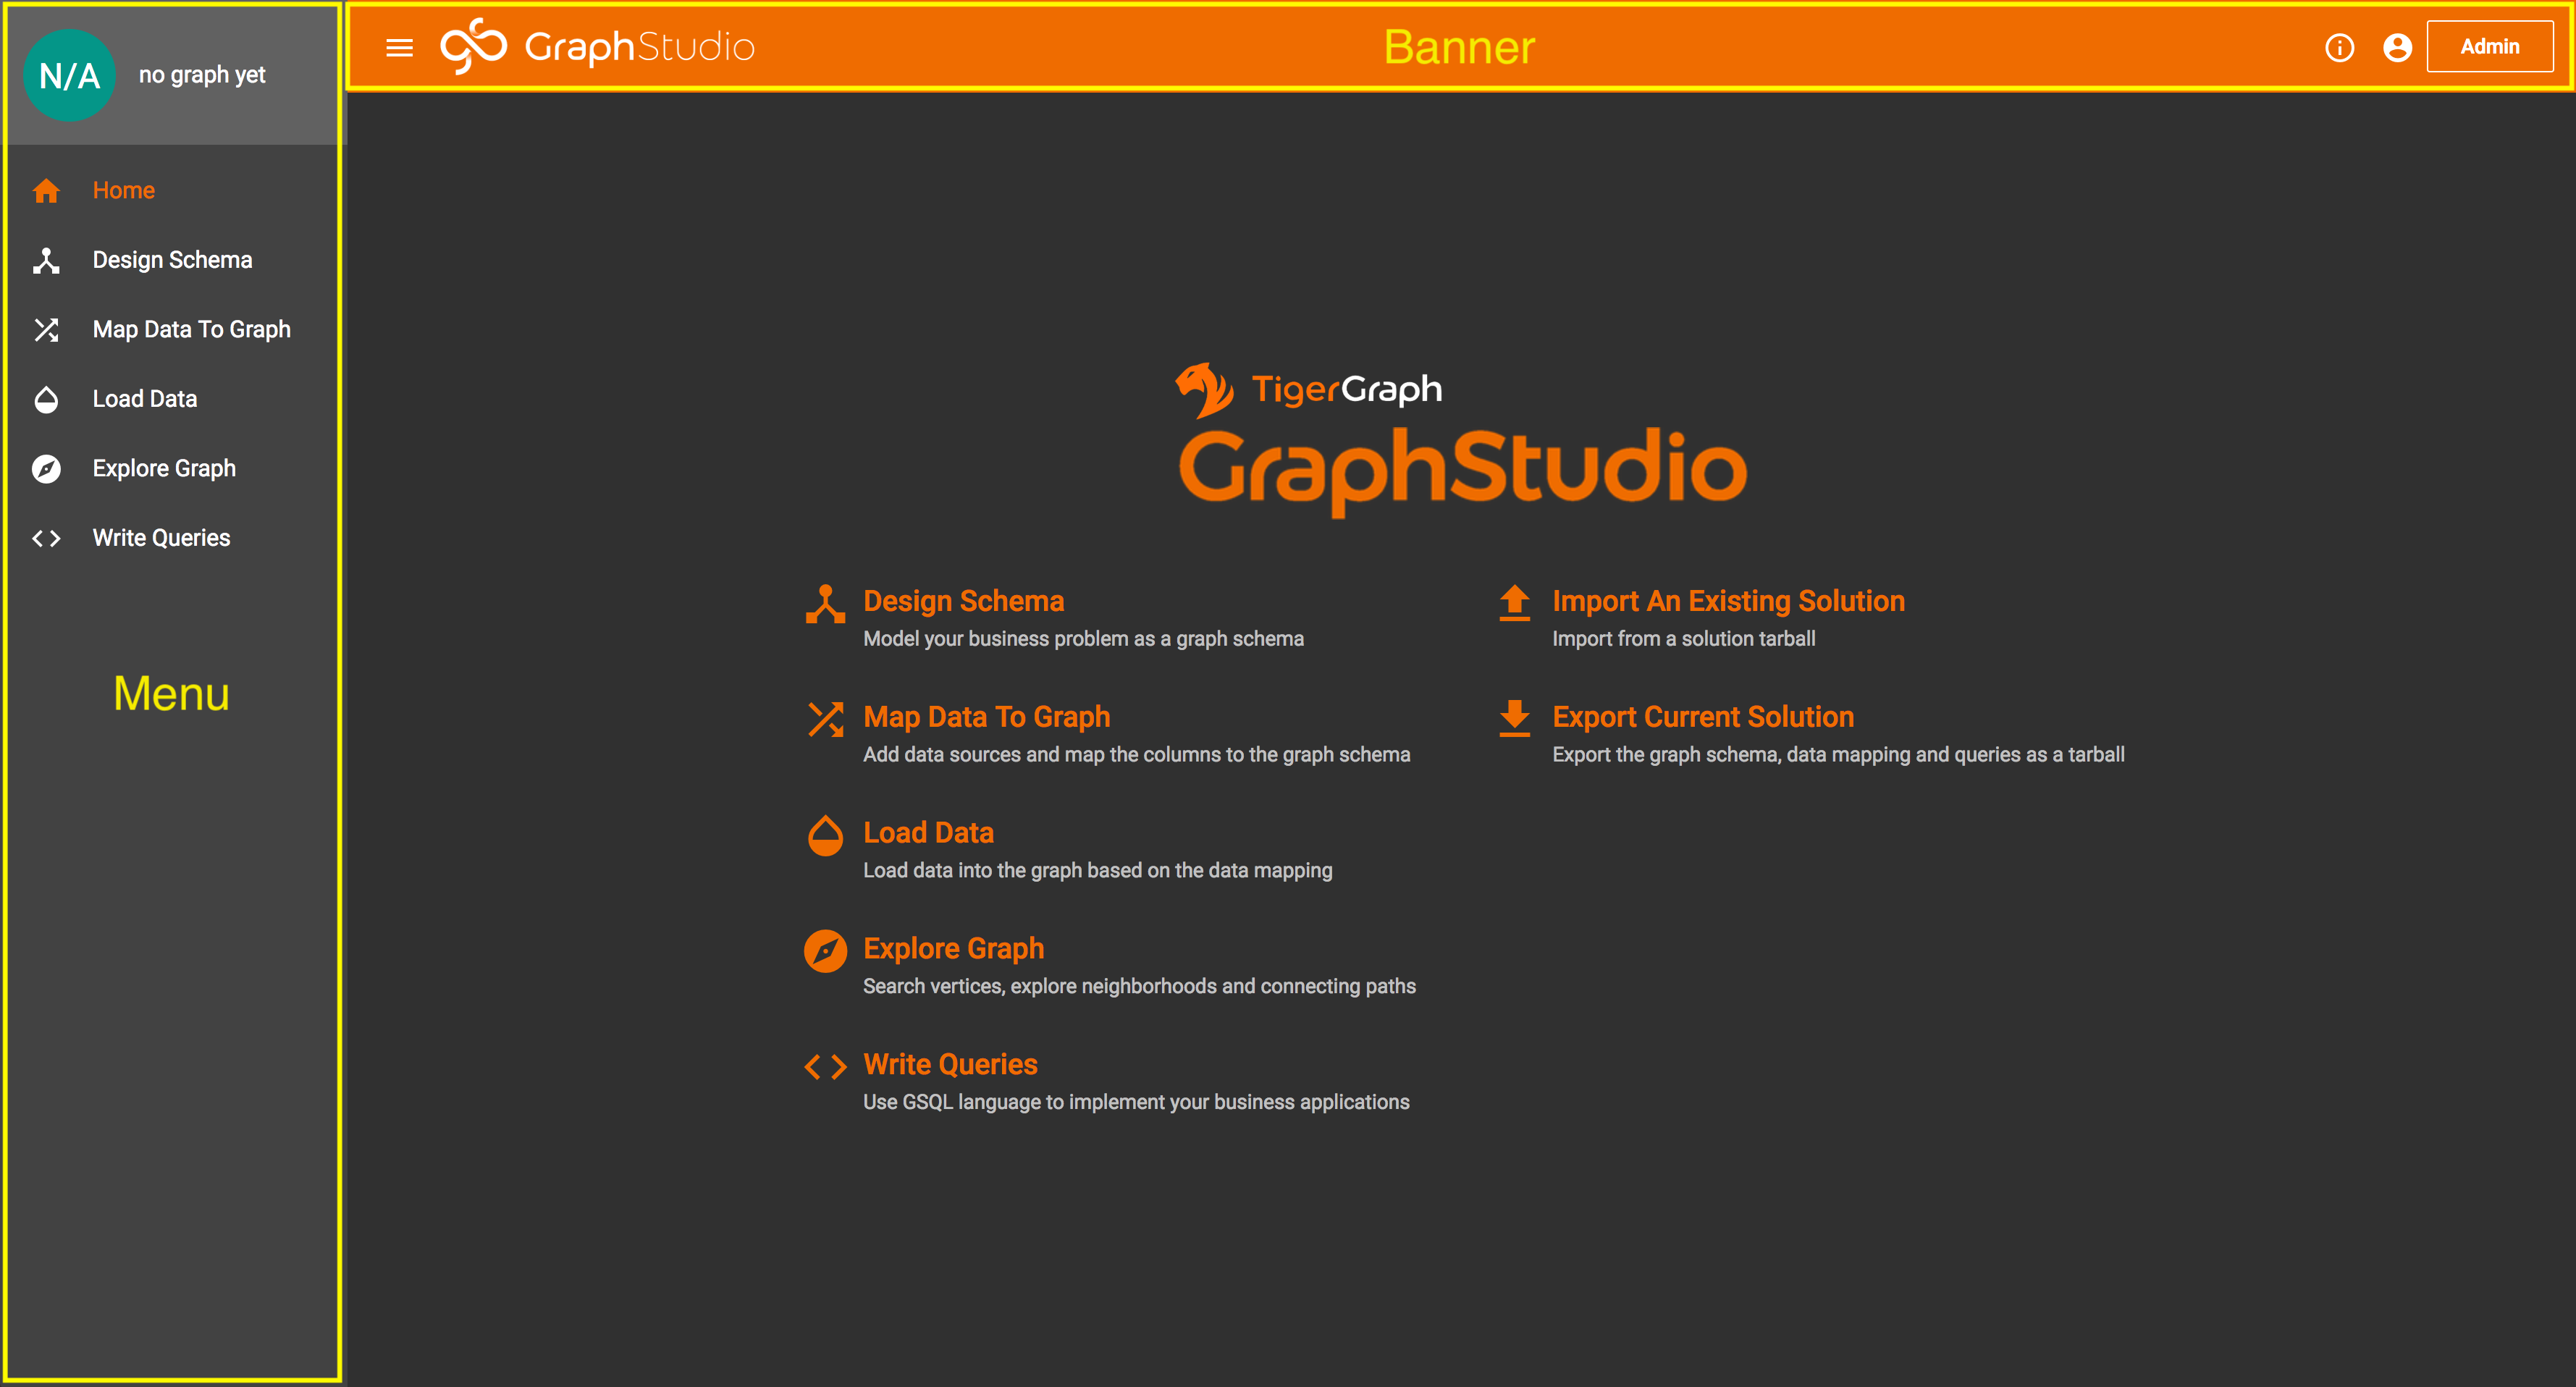Open the Design Schema heading link on home page

963,601
